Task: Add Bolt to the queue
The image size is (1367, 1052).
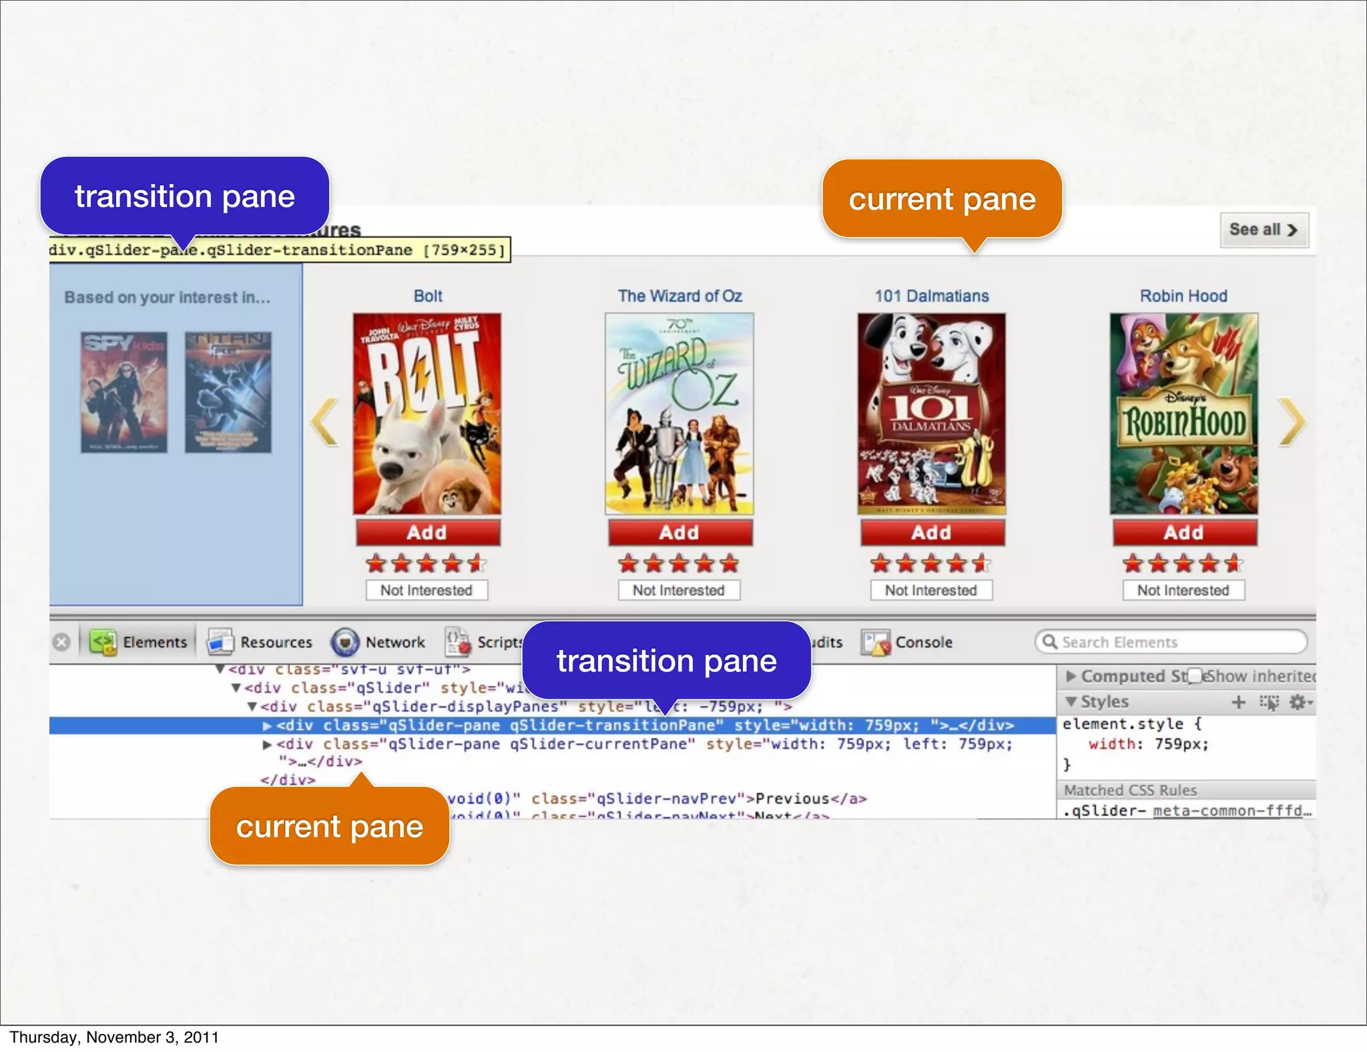Action: tap(427, 533)
